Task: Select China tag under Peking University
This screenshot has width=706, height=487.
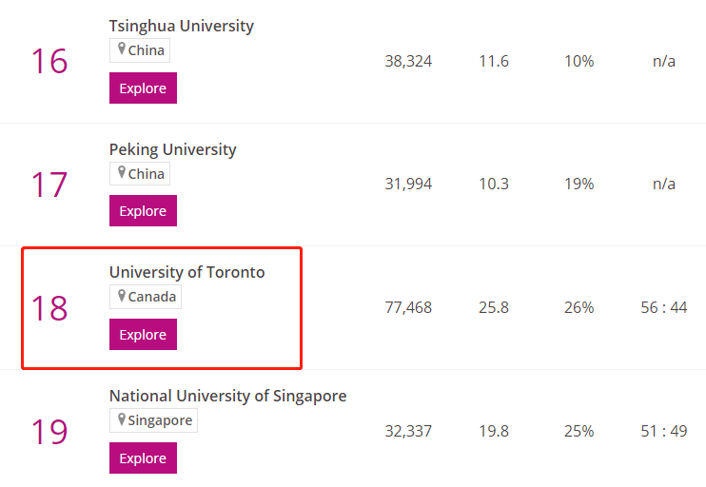Action: [140, 174]
